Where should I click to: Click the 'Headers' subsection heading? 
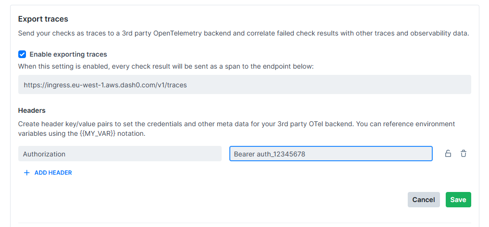pyautogui.click(x=32, y=110)
